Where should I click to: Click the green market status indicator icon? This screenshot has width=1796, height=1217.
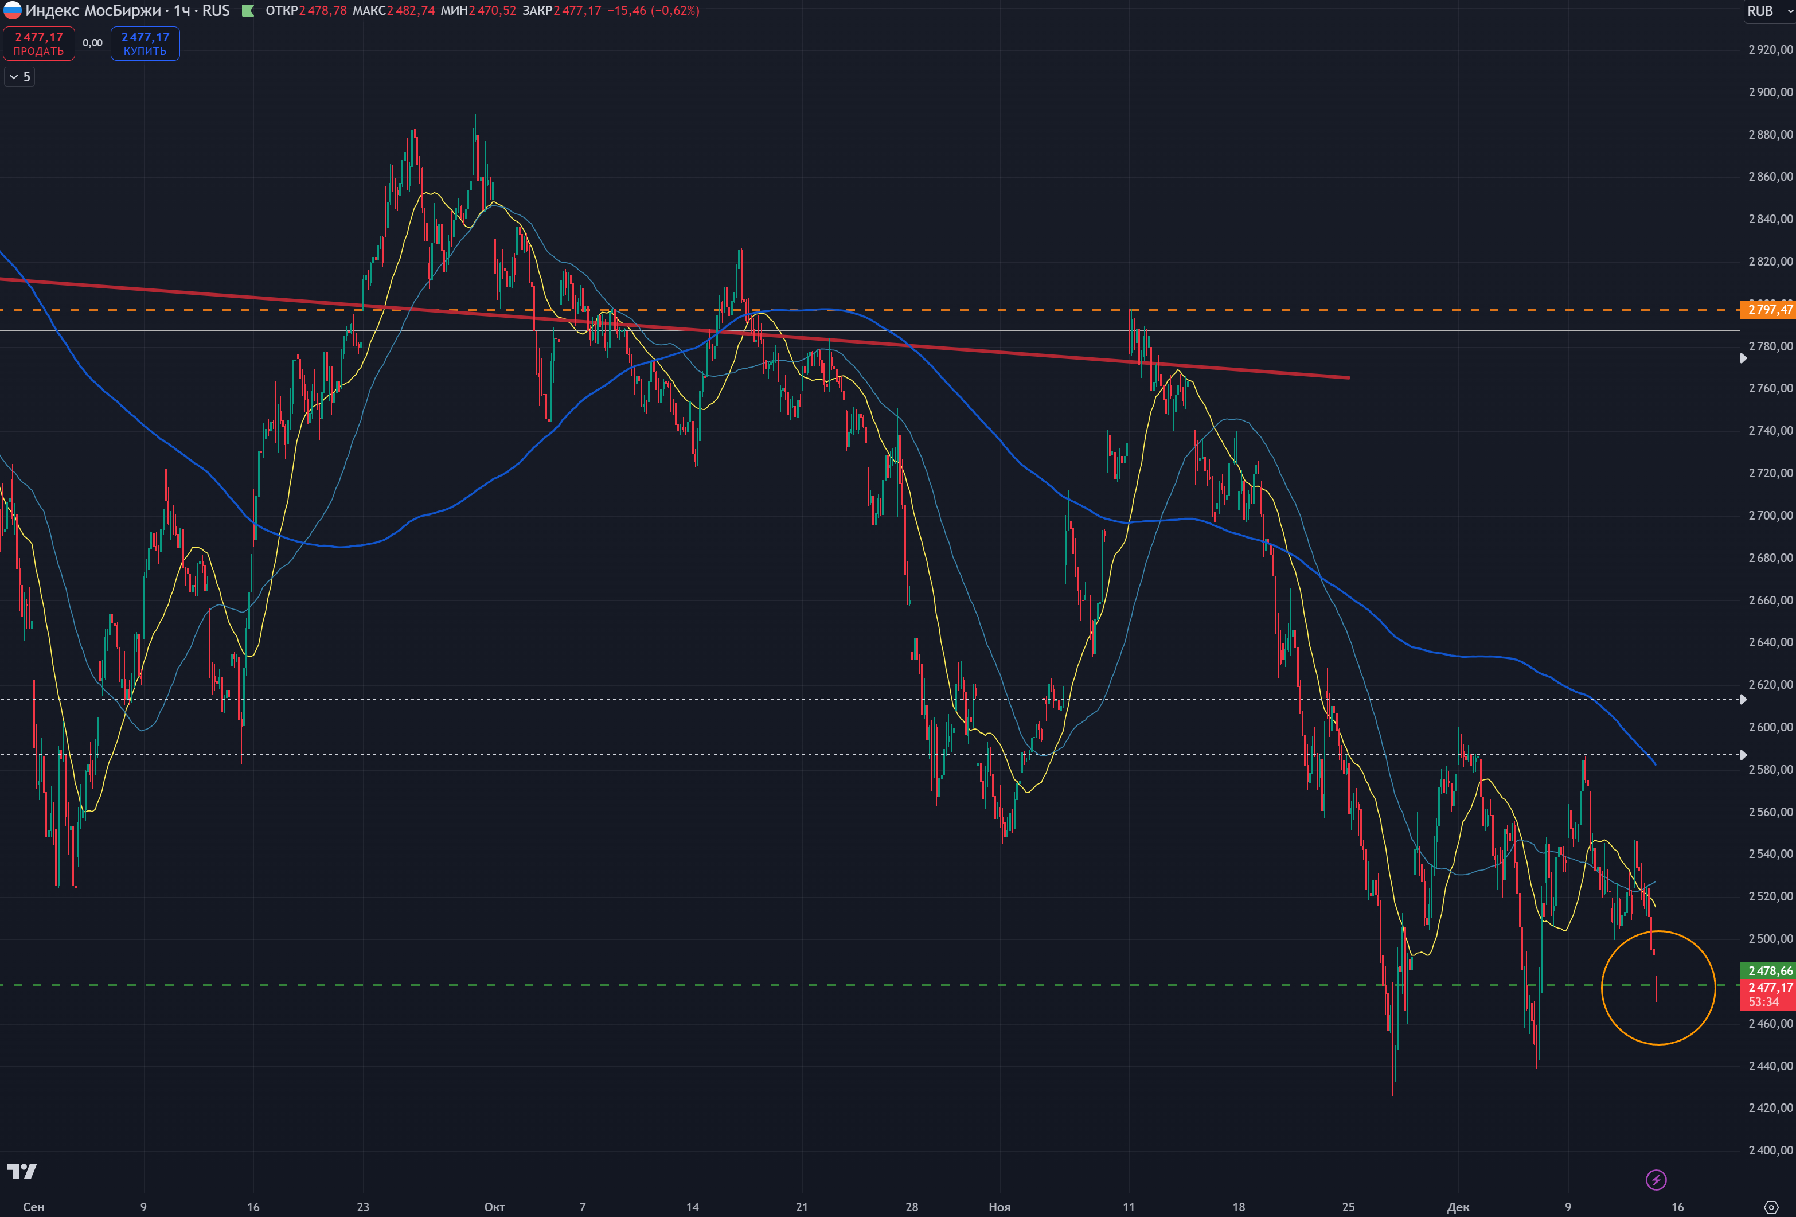[x=248, y=11]
